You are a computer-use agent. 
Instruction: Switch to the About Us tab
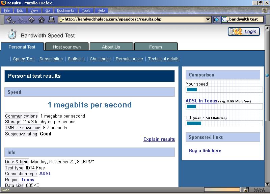click(x=111, y=47)
